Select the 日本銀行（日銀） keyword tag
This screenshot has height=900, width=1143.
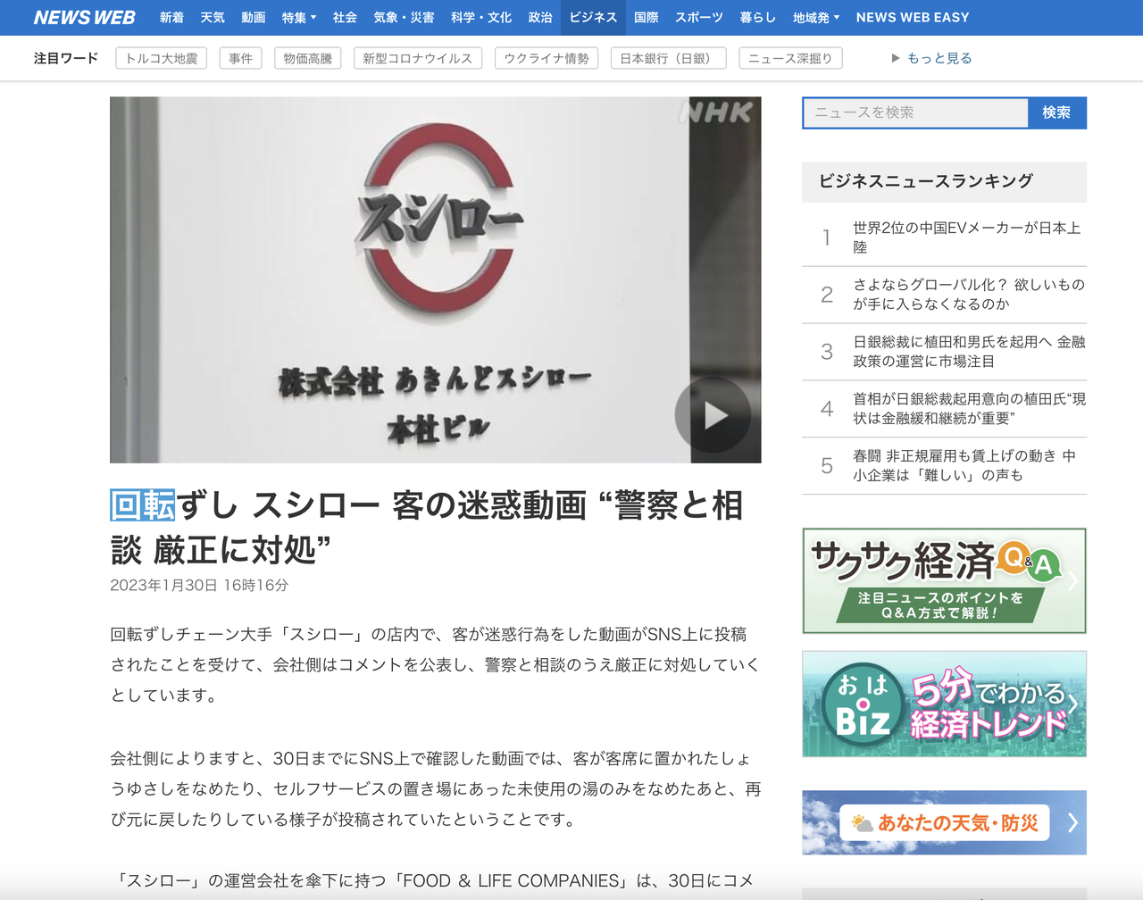tap(669, 59)
